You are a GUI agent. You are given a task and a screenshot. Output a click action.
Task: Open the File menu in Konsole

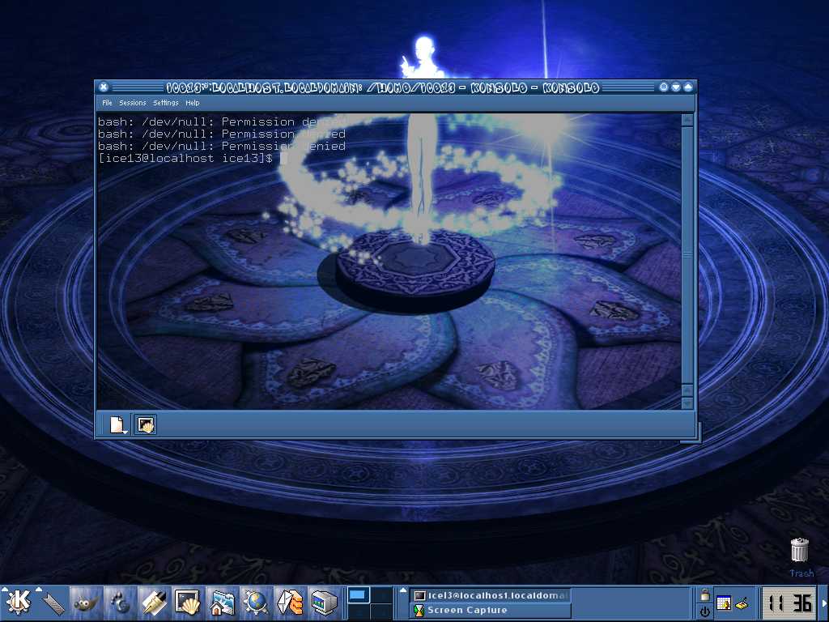click(108, 103)
